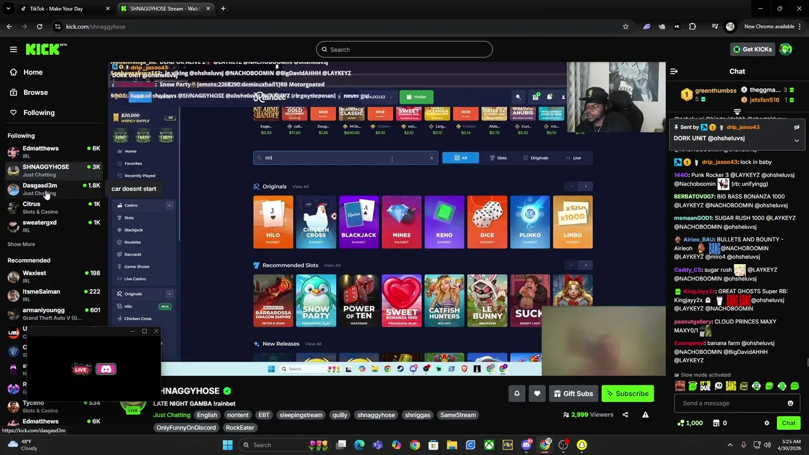This screenshot has height=455, width=809.
Task: Open Discord from the Windows taskbar
Action: pos(526,445)
